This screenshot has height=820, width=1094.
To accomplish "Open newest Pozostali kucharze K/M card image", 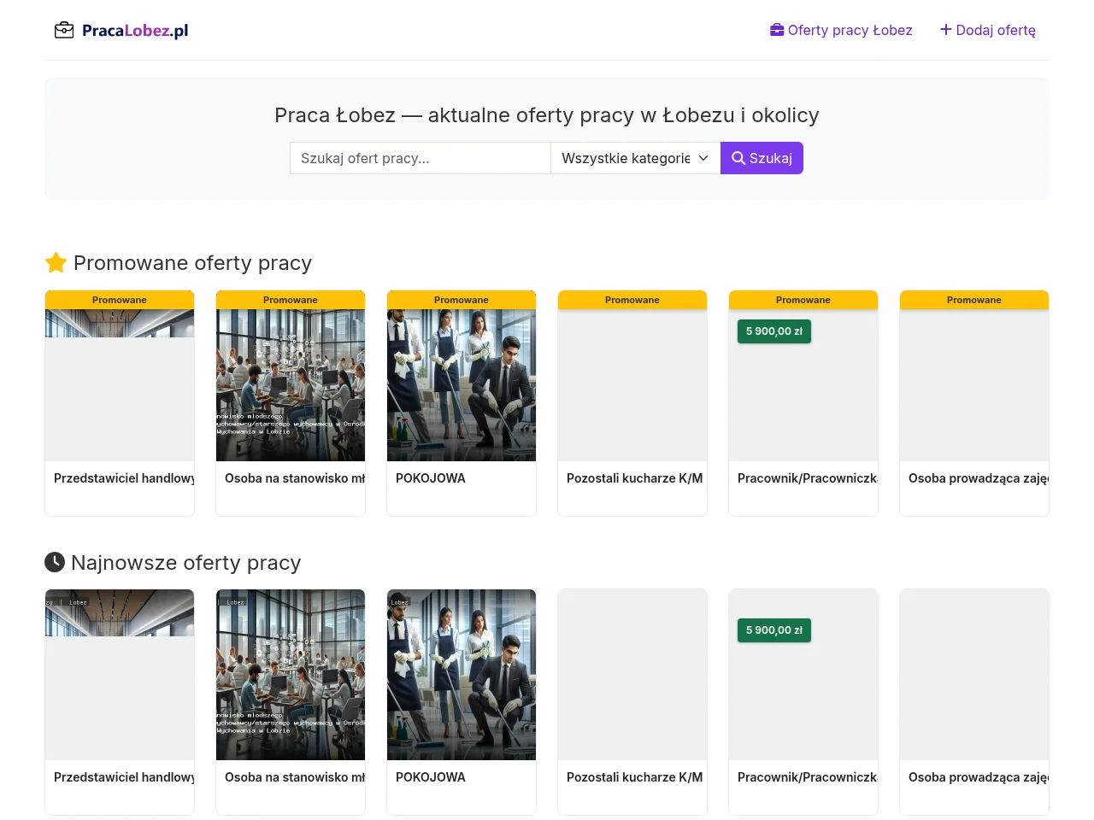I will click(632, 675).
